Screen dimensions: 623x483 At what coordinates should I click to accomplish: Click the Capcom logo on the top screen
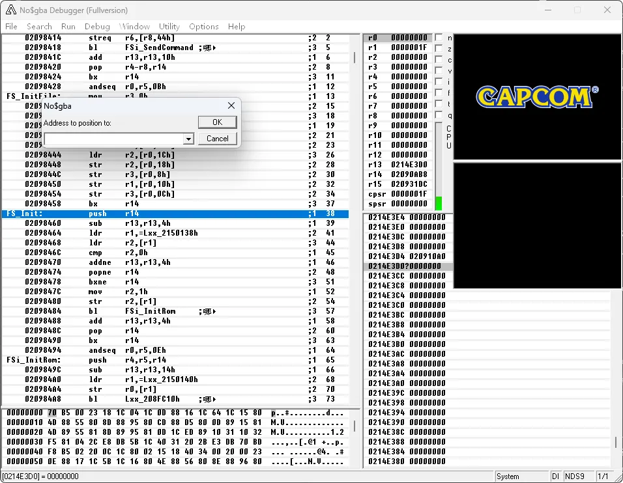537,97
